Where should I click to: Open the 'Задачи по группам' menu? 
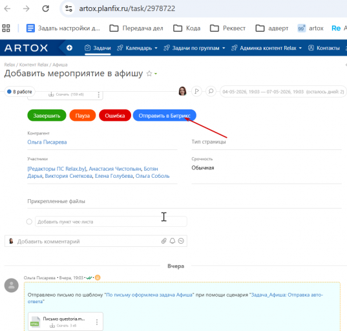pyautogui.click(x=195, y=48)
